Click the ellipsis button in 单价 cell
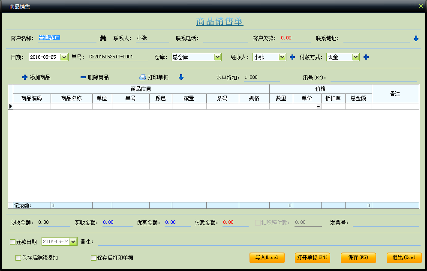The image size is (427, 271). pyautogui.click(x=319, y=106)
